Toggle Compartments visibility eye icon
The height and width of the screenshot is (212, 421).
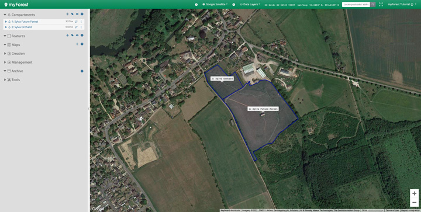(x=77, y=14)
